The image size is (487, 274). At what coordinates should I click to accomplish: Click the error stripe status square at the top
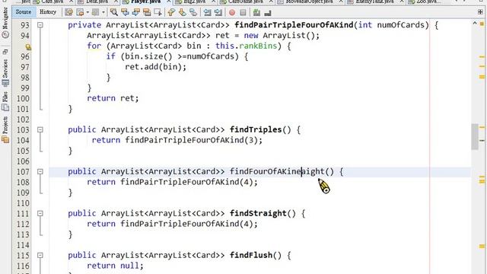pyautogui.click(x=482, y=24)
